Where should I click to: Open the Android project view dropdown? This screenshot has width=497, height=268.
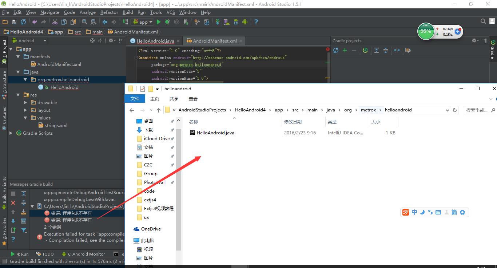click(x=30, y=40)
